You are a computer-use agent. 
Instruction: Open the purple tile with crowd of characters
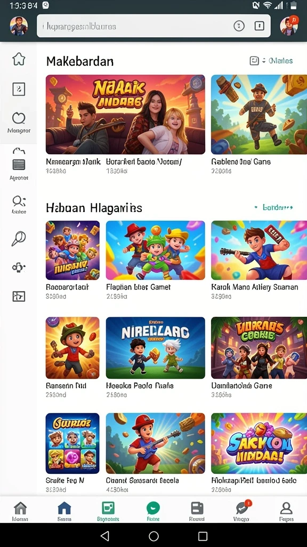(x=72, y=250)
